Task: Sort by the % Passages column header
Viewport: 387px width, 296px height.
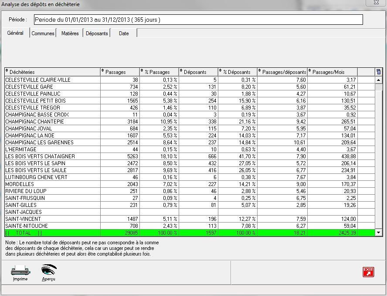Action: click(x=159, y=72)
